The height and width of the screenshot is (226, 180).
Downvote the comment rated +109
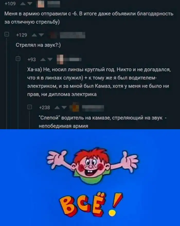30,4
